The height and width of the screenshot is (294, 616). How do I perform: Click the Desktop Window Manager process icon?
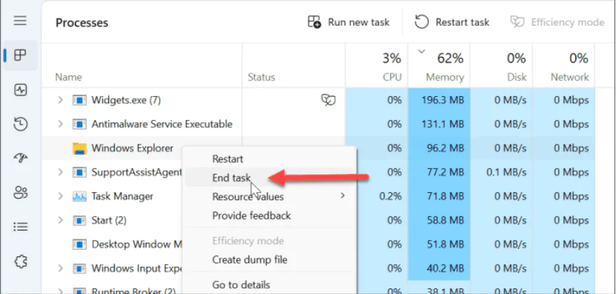tap(79, 244)
